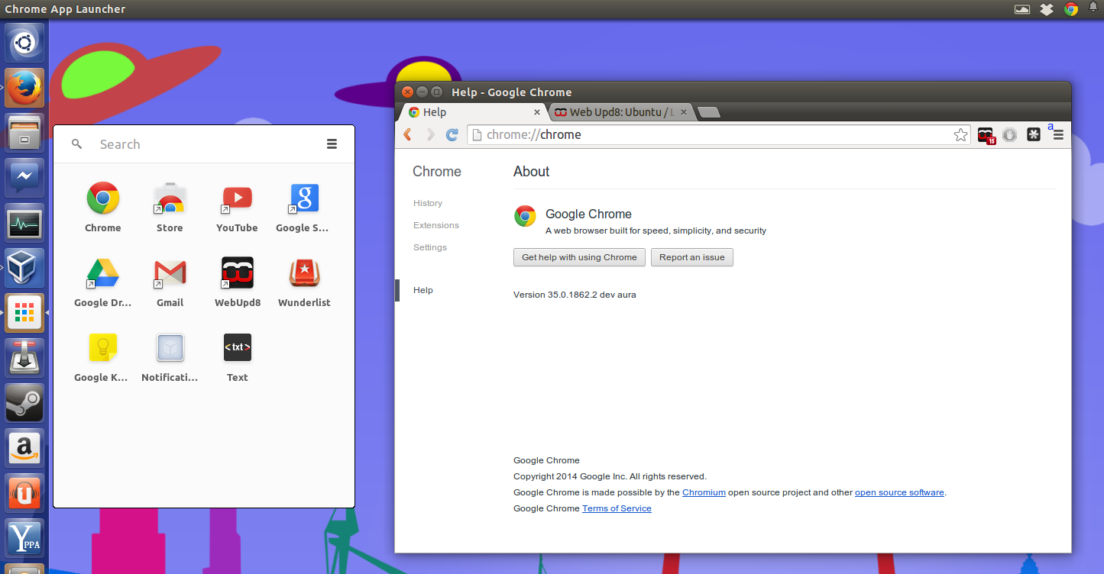Screen dimensions: 1104x574
Task: Open History from the Chrome sidebar
Action: (428, 203)
